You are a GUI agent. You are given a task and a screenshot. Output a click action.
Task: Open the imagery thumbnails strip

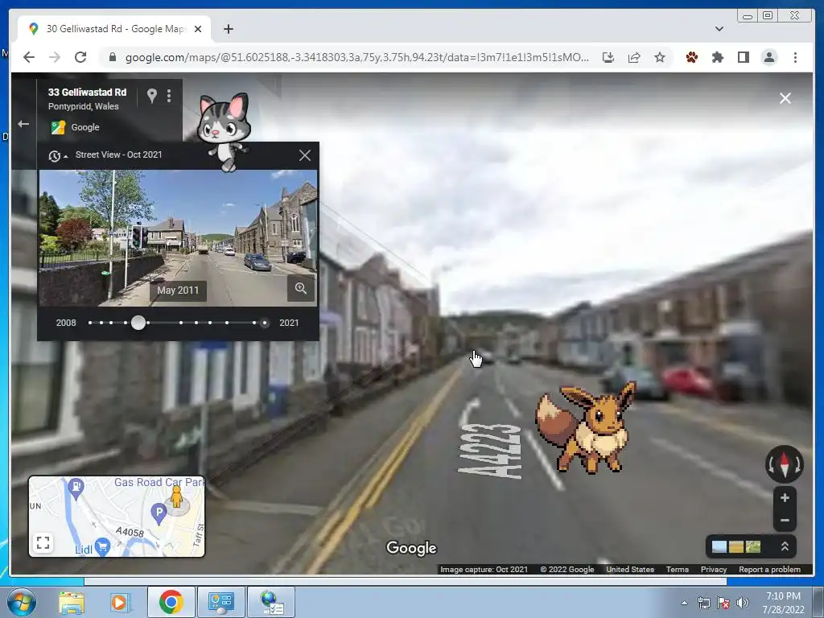pos(736,546)
